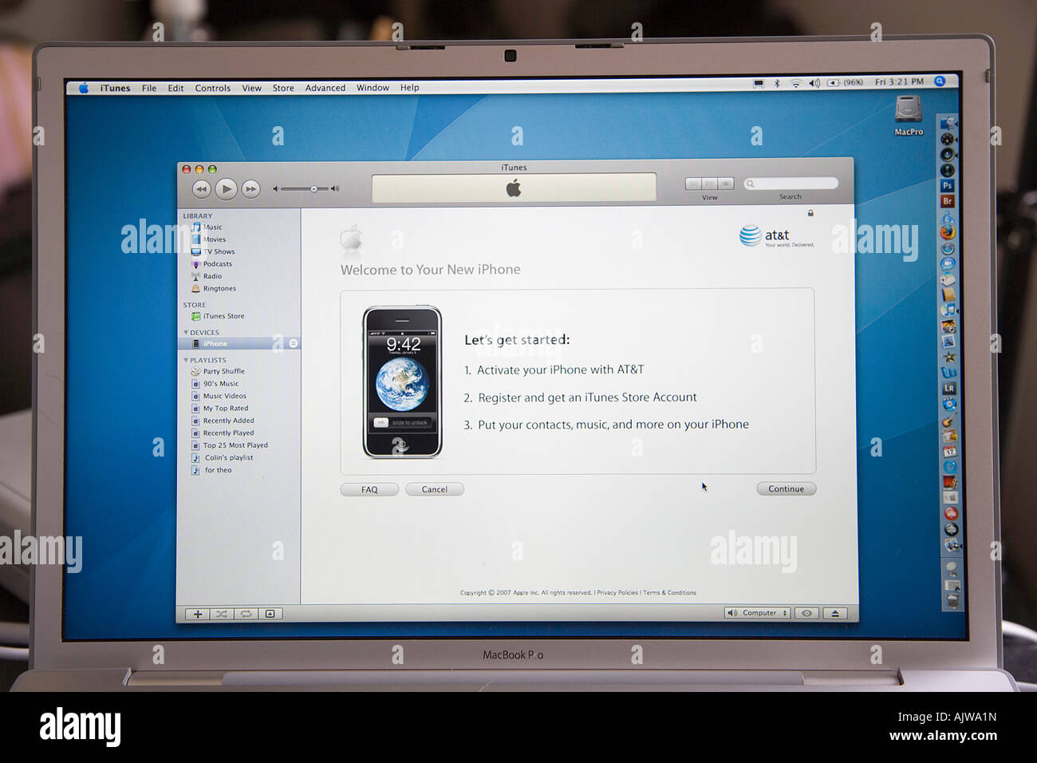This screenshot has height=763, width=1037.
Task: Click the Bluetooth status icon
Action: point(777,83)
